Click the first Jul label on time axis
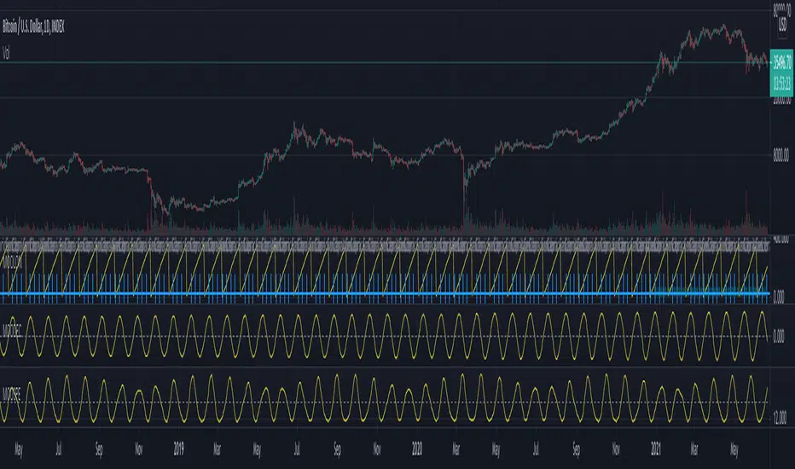795x469 pixels. [58, 449]
